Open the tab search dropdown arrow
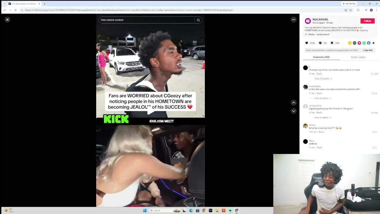The width and height of the screenshot is (380, 214). point(4,4)
